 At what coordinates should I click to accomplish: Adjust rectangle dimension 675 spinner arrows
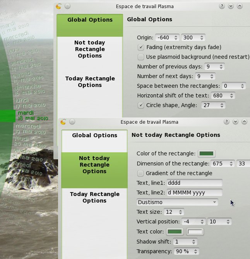coord(231,164)
